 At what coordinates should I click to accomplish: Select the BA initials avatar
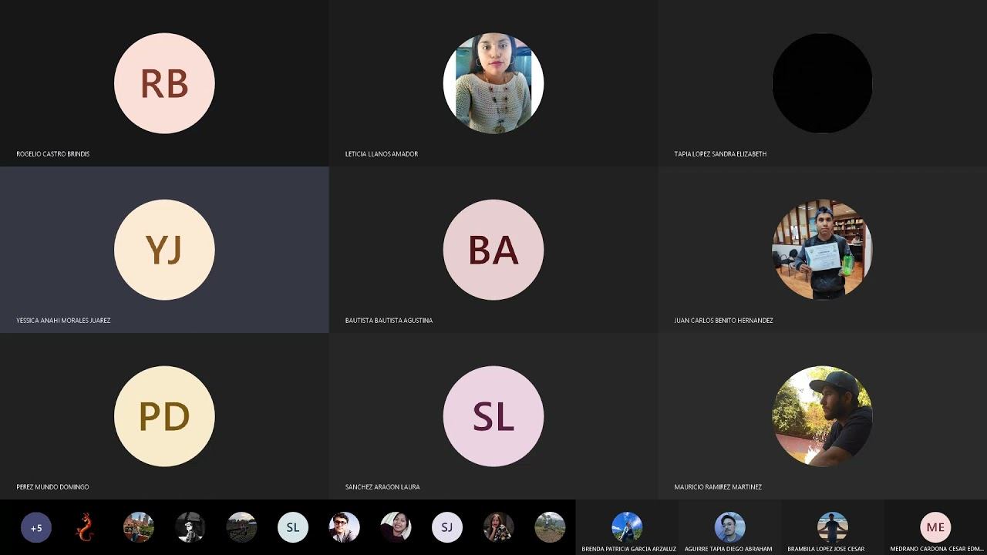pyautogui.click(x=493, y=250)
